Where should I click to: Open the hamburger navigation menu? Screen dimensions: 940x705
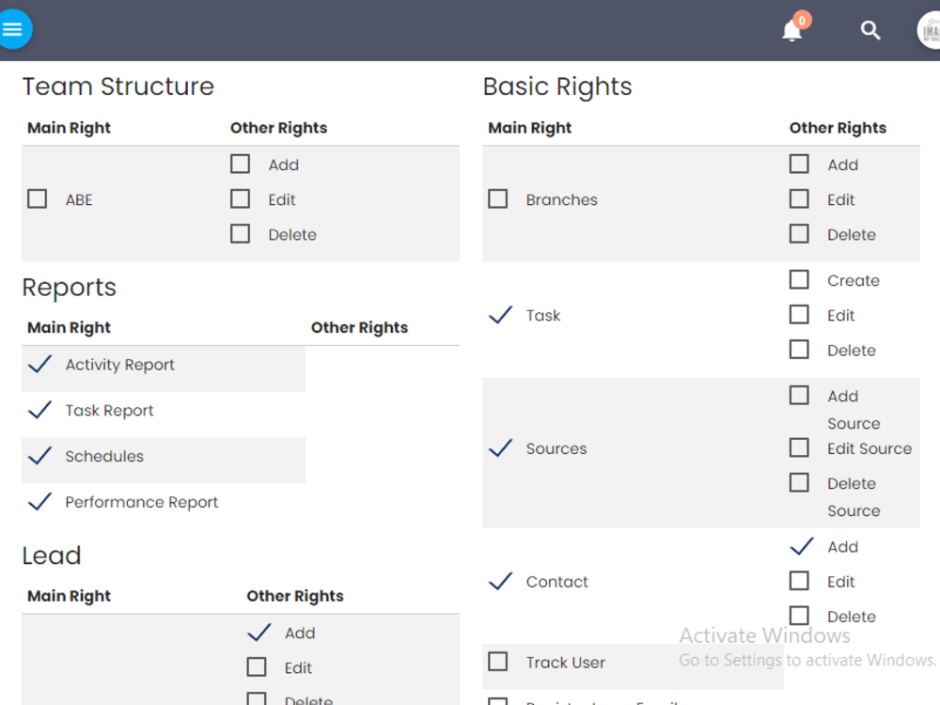coord(15,29)
